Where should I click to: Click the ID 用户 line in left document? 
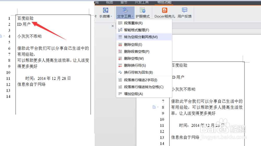point(24,24)
